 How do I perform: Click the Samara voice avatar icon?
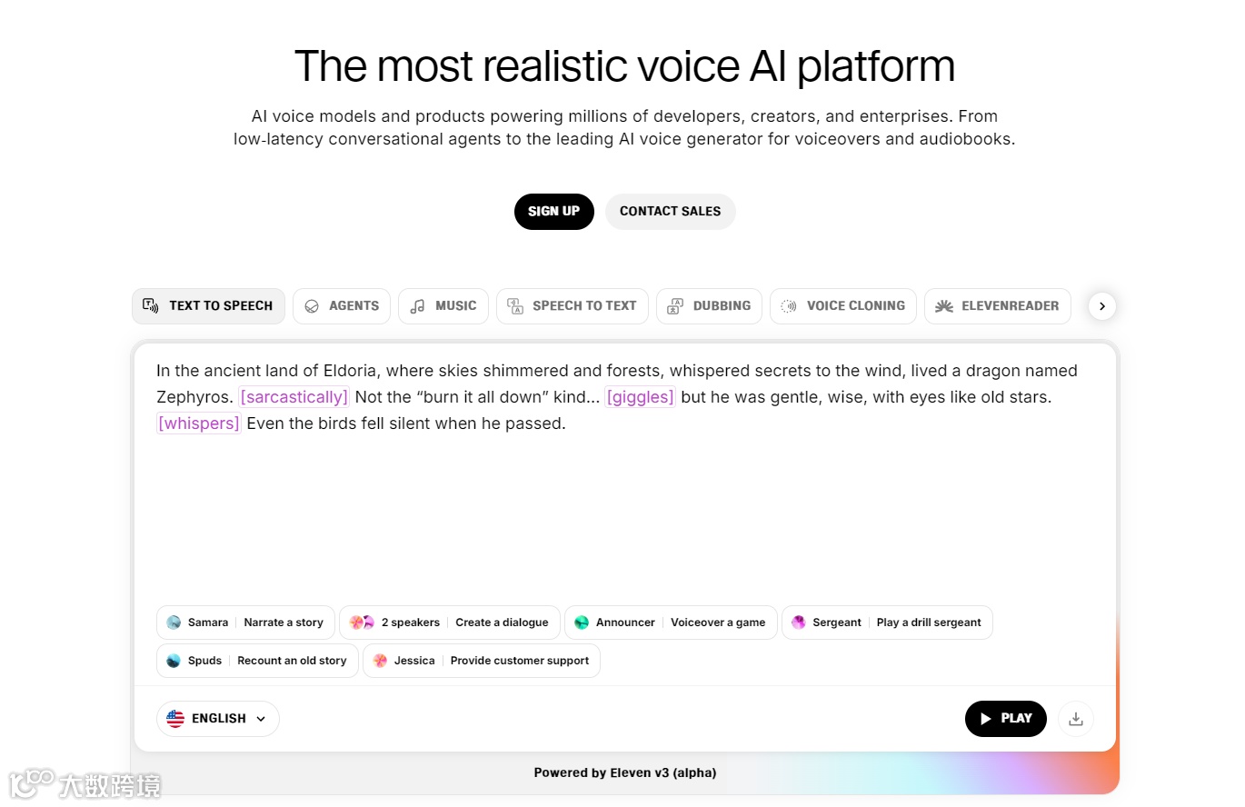(174, 623)
